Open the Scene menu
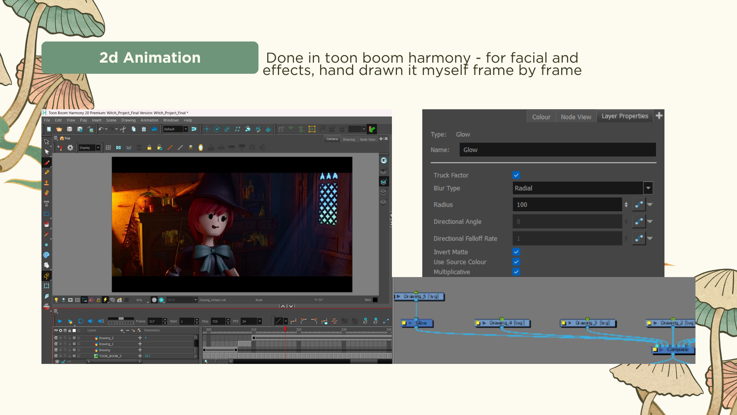The height and width of the screenshot is (415, 737). click(x=111, y=120)
